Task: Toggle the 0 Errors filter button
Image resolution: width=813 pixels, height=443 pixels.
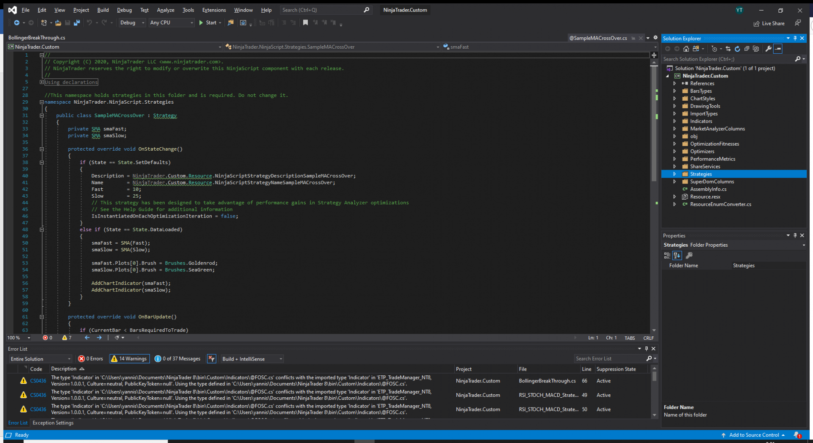Action: [91, 359]
